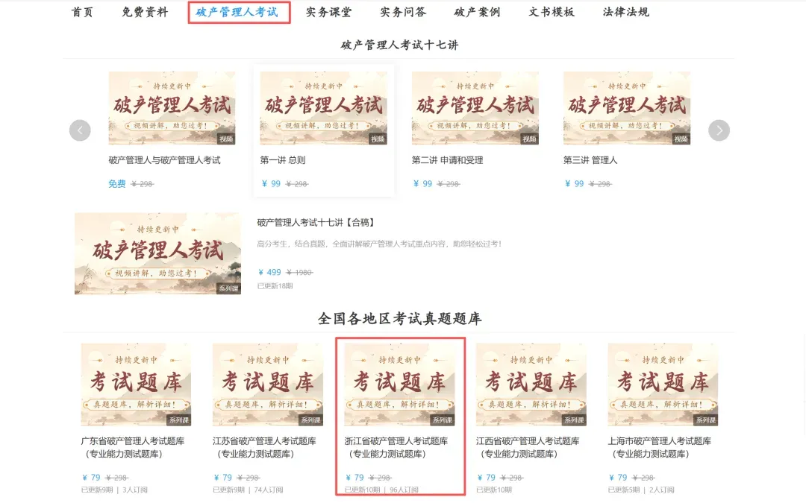
Task: Go to the 破产案例 section
Action: click(x=477, y=13)
